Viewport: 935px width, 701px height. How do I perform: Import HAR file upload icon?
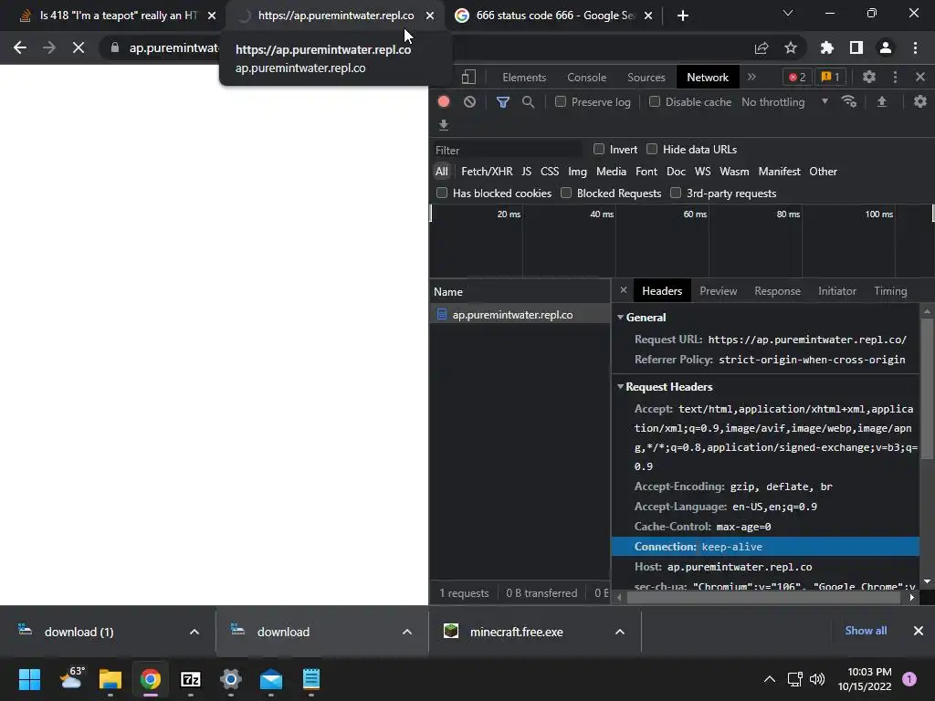pyautogui.click(x=881, y=102)
